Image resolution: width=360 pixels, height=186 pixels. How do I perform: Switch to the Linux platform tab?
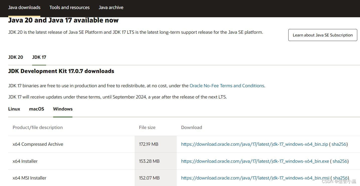click(x=14, y=109)
